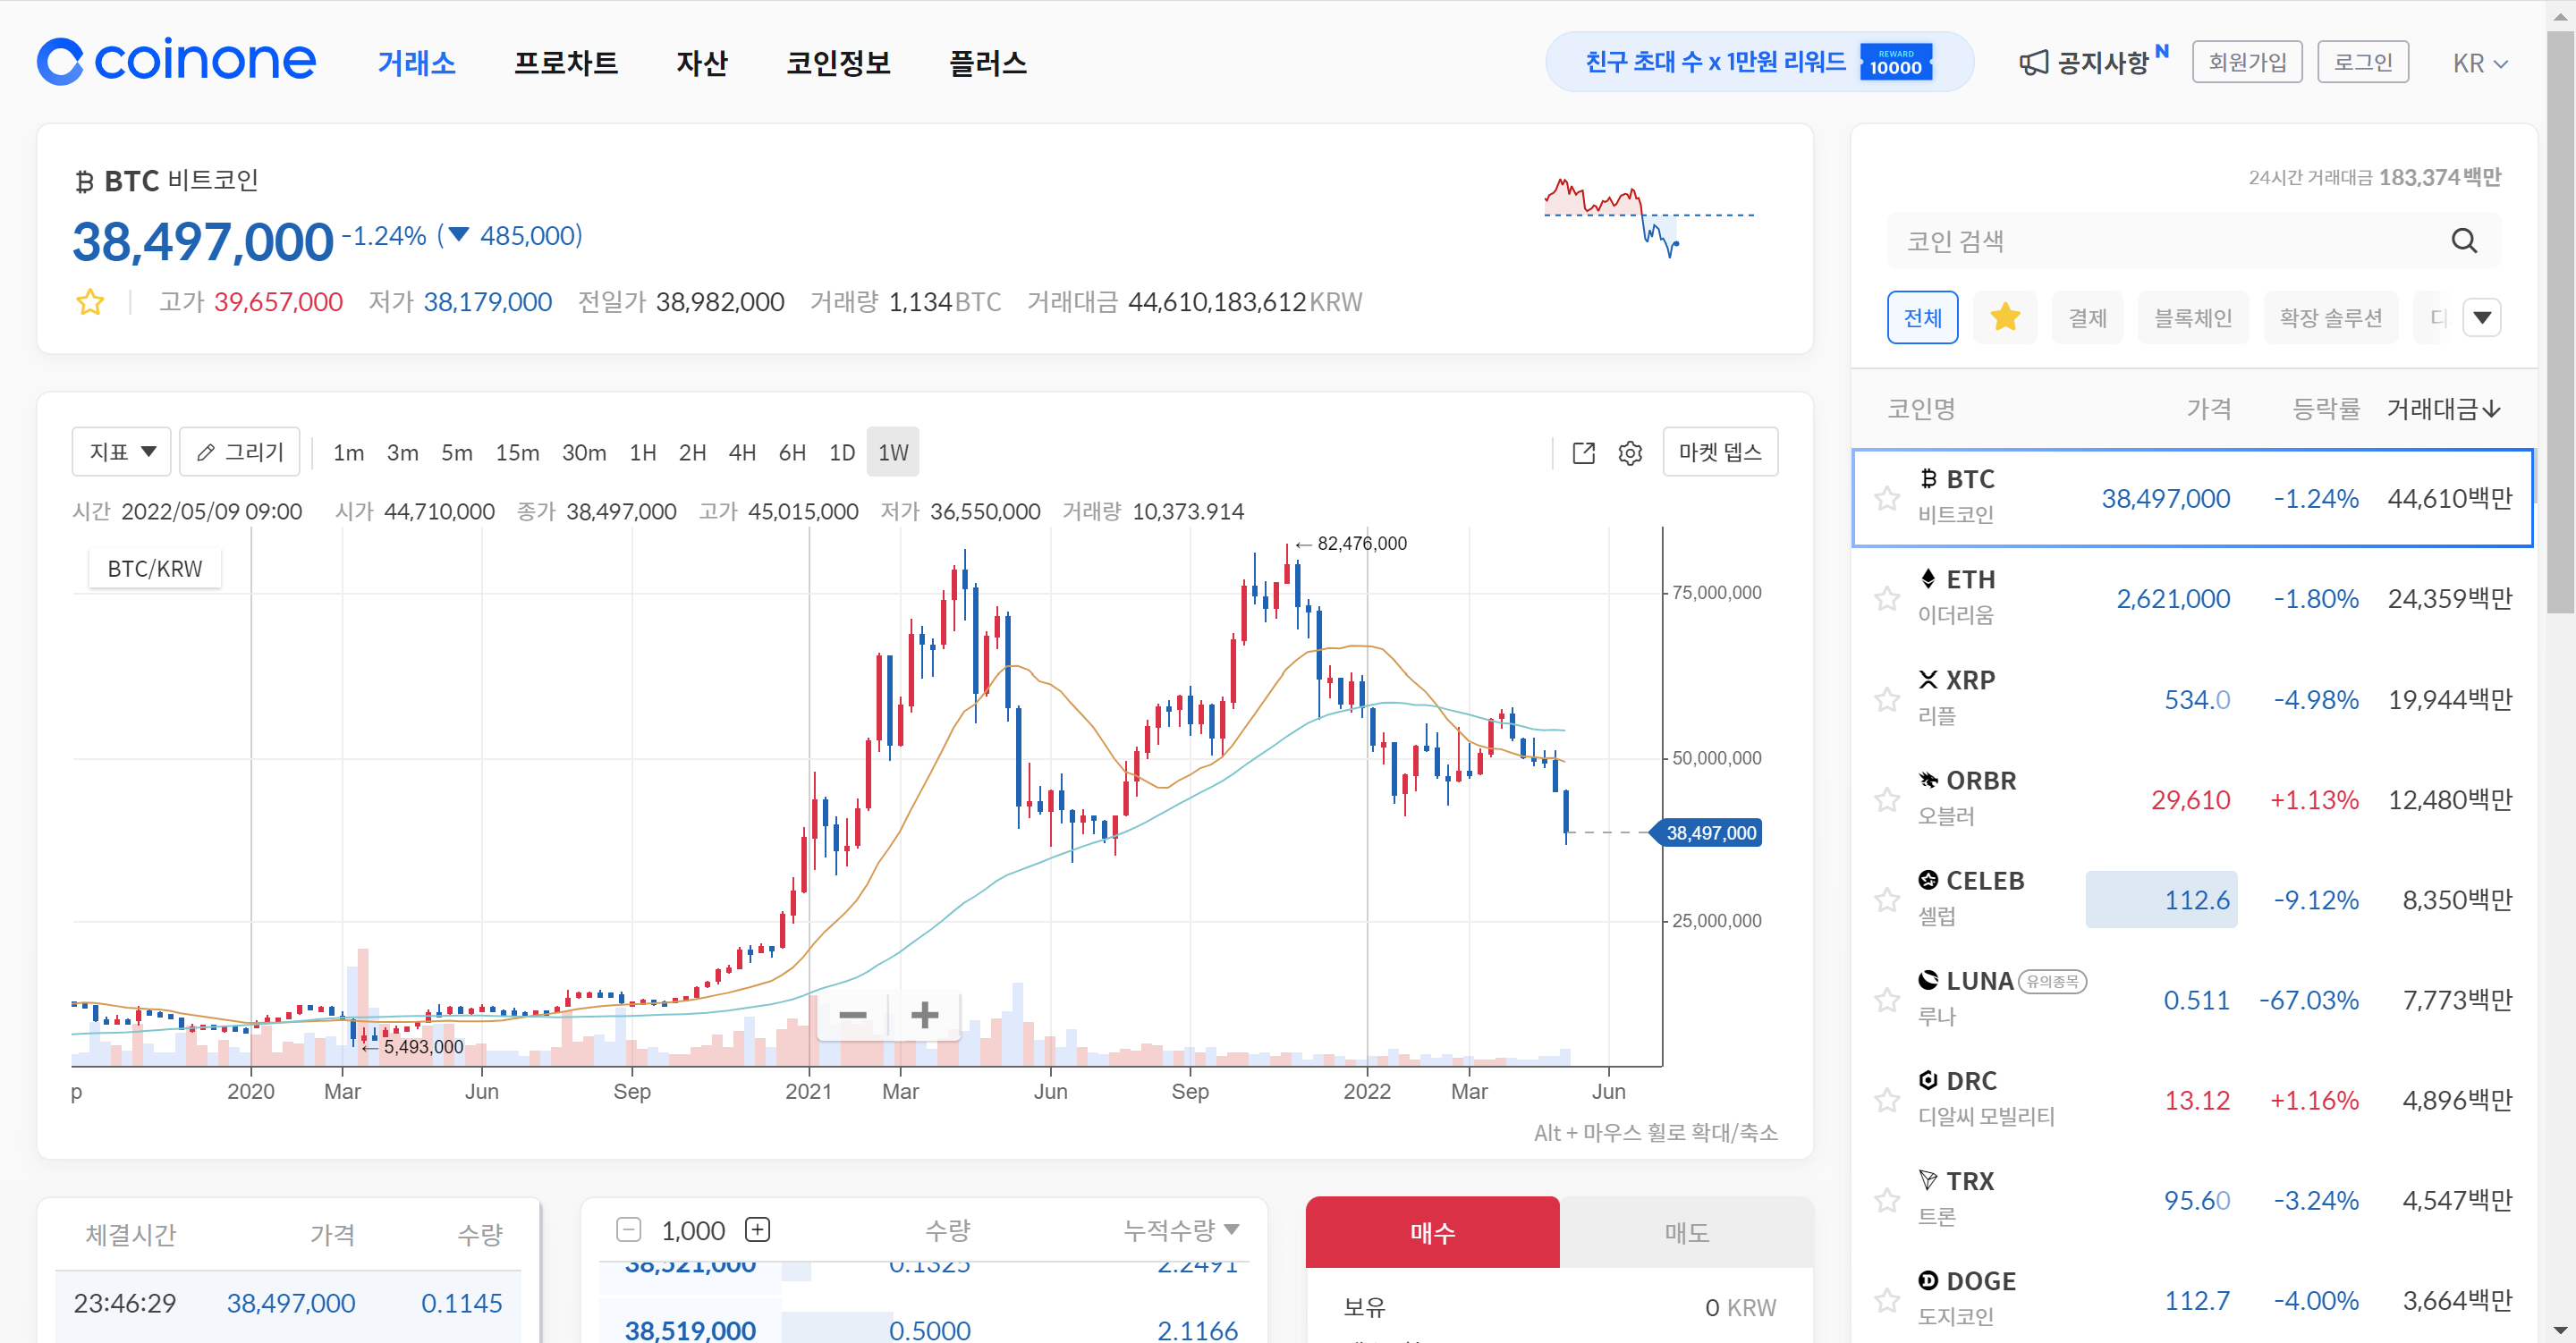Select the 확장 솔루션 coin filter

[x=2330, y=318]
